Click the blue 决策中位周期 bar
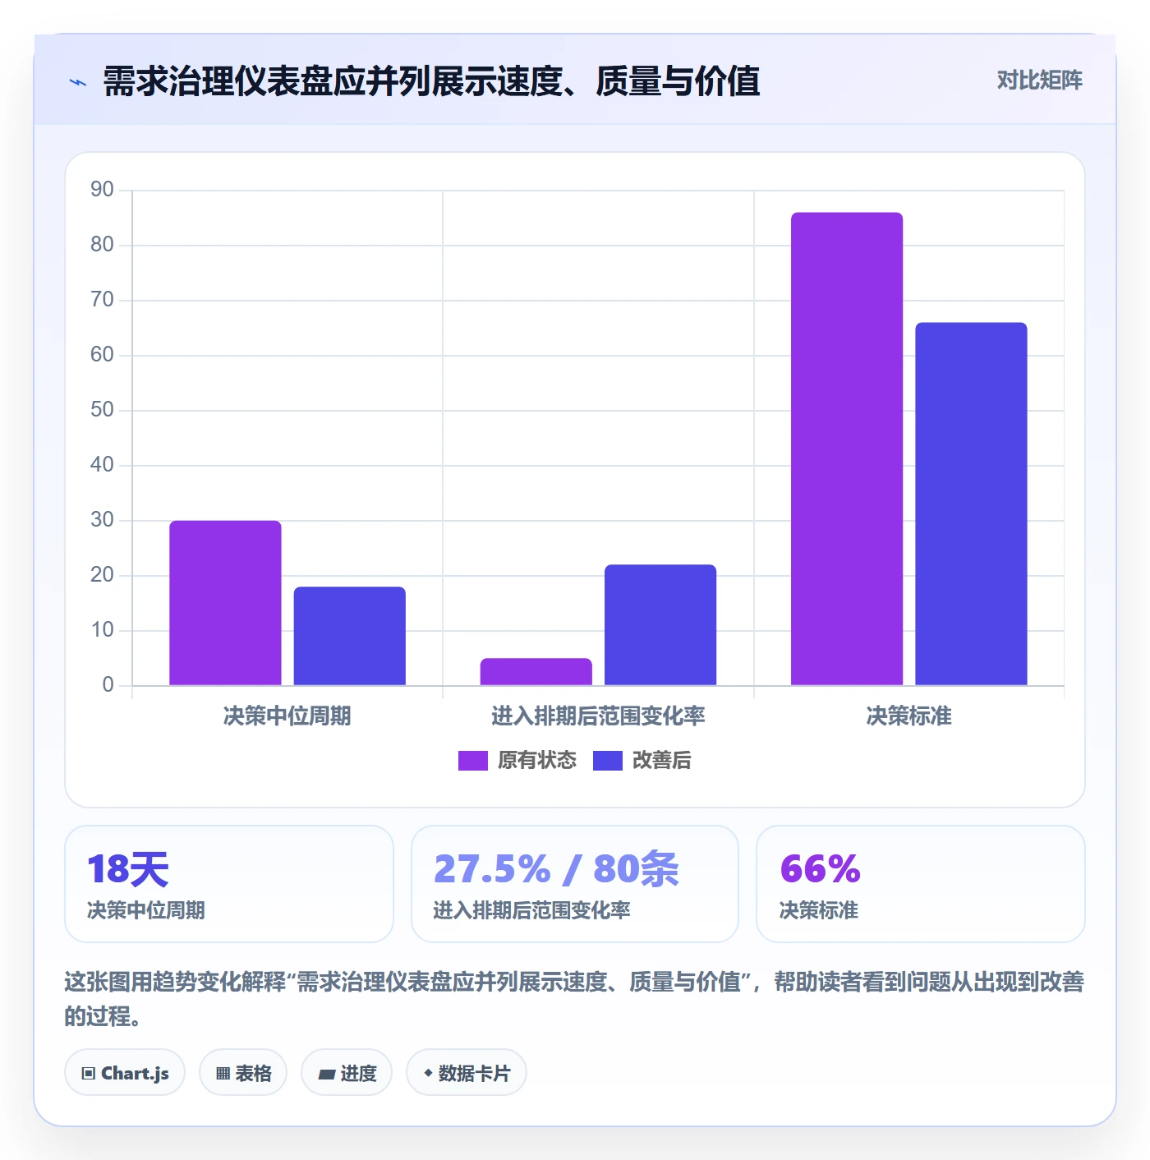 pos(350,636)
